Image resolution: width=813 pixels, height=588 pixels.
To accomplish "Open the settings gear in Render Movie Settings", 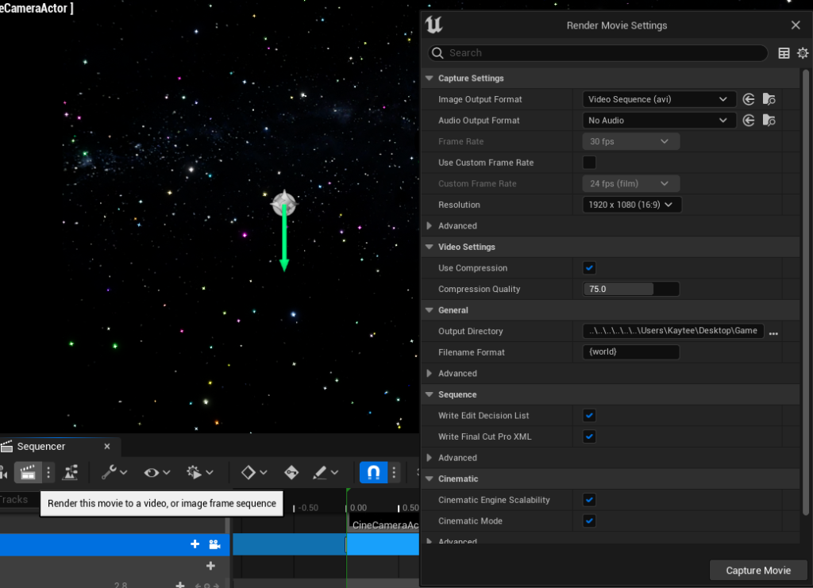I will (803, 53).
